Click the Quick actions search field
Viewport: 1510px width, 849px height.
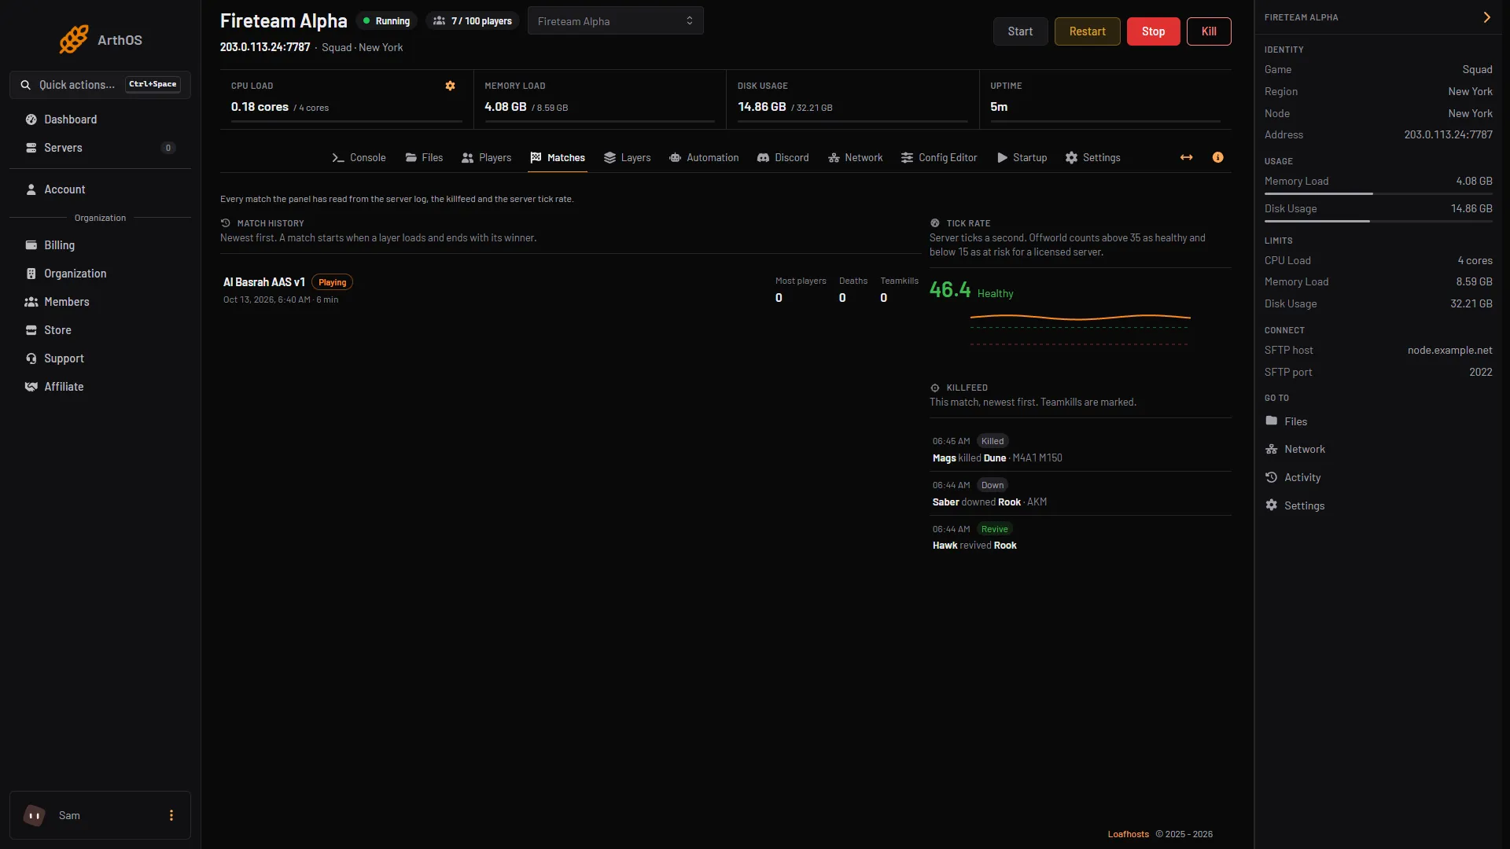tap(100, 85)
